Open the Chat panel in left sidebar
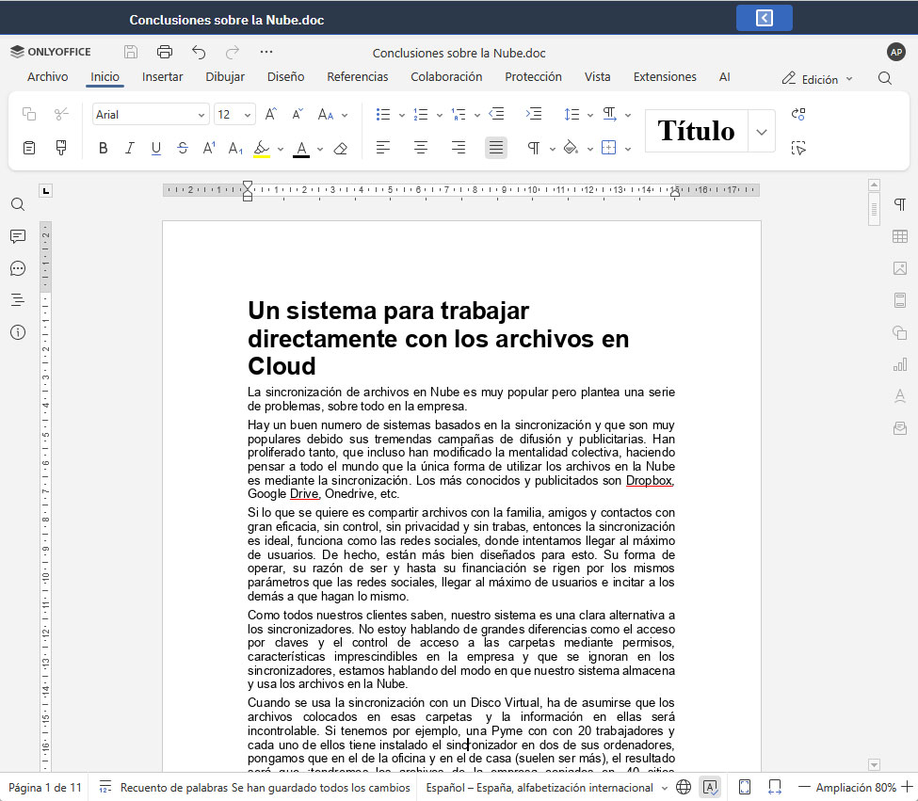The height and width of the screenshot is (801, 918). point(18,268)
